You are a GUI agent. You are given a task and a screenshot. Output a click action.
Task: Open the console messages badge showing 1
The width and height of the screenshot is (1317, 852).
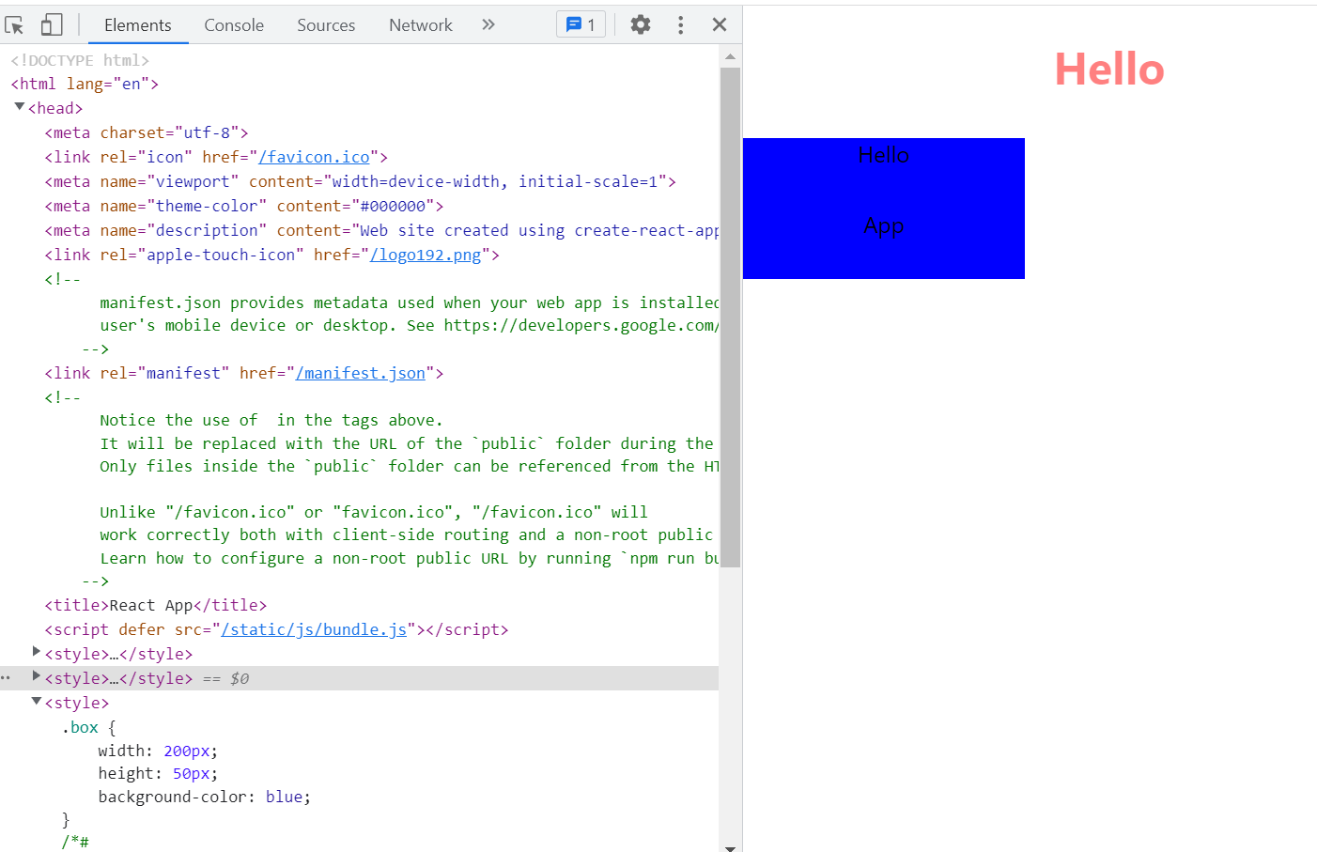tap(581, 24)
